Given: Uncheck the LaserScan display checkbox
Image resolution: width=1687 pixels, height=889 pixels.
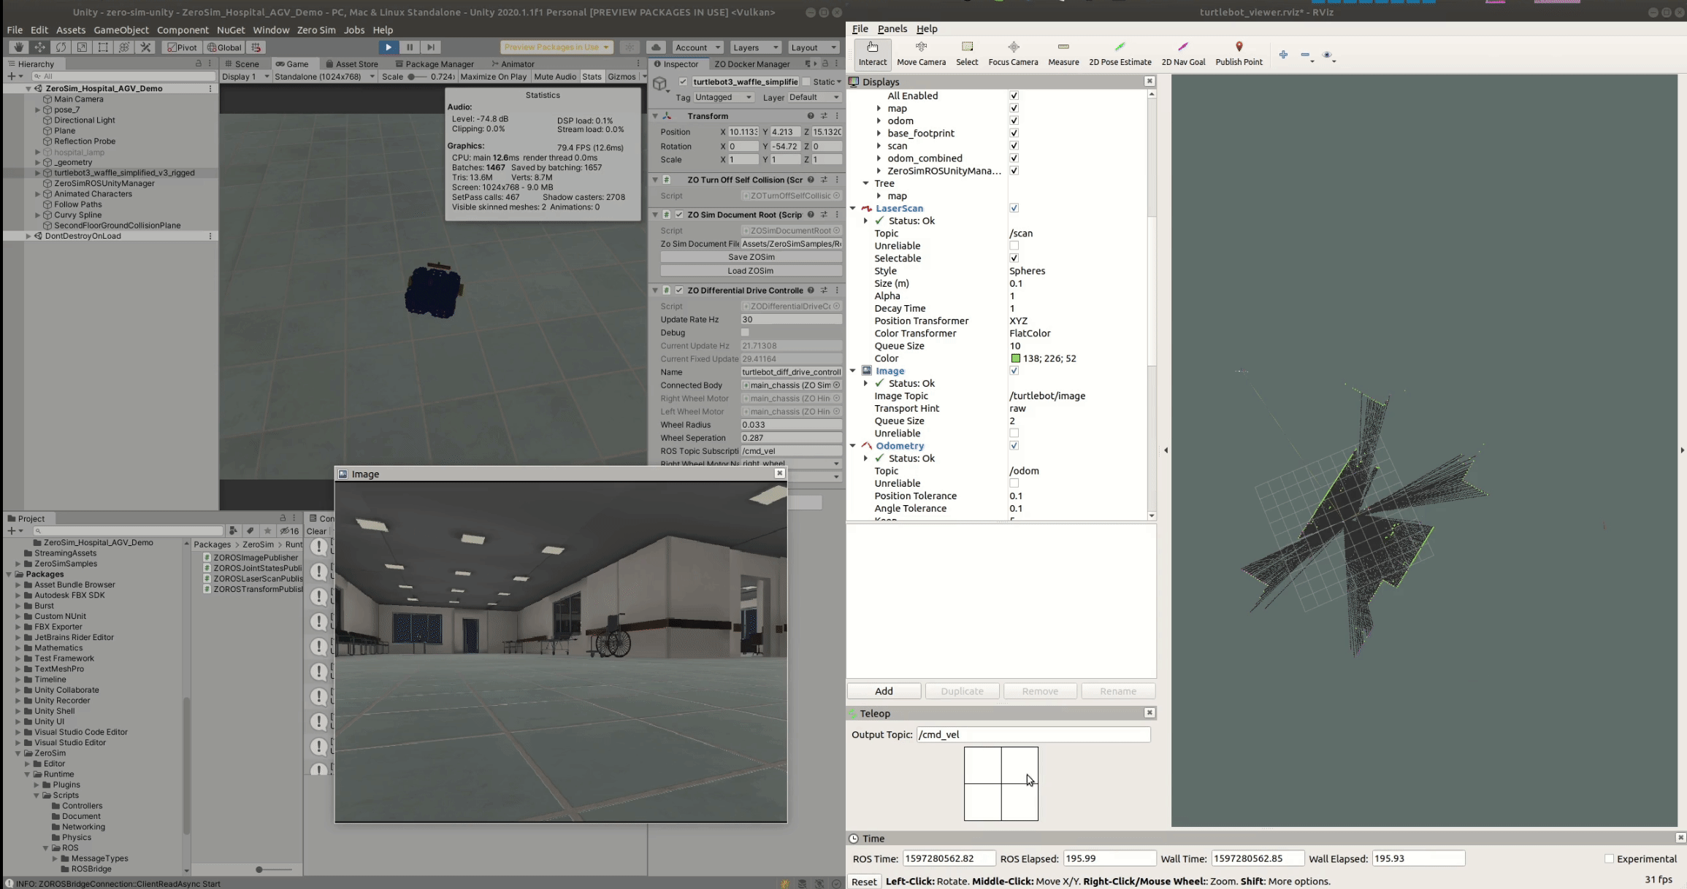Looking at the screenshot, I should (x=1014, y=208).
